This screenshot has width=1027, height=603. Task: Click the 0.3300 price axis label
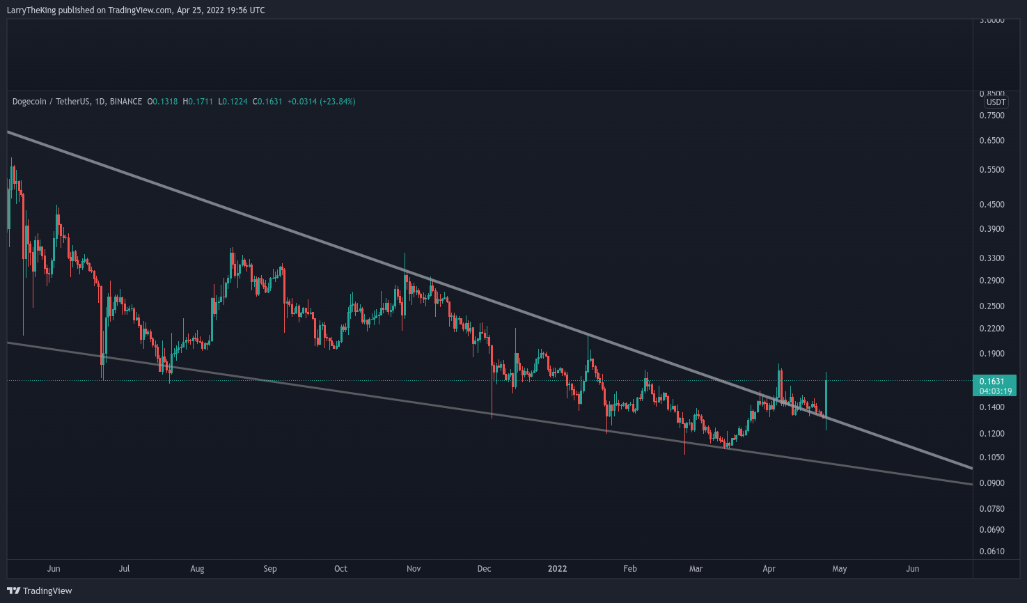point(991,258)
